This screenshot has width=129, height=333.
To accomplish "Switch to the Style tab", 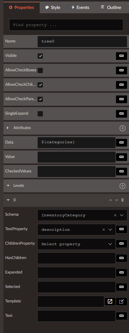I will [x=53, y=8].
